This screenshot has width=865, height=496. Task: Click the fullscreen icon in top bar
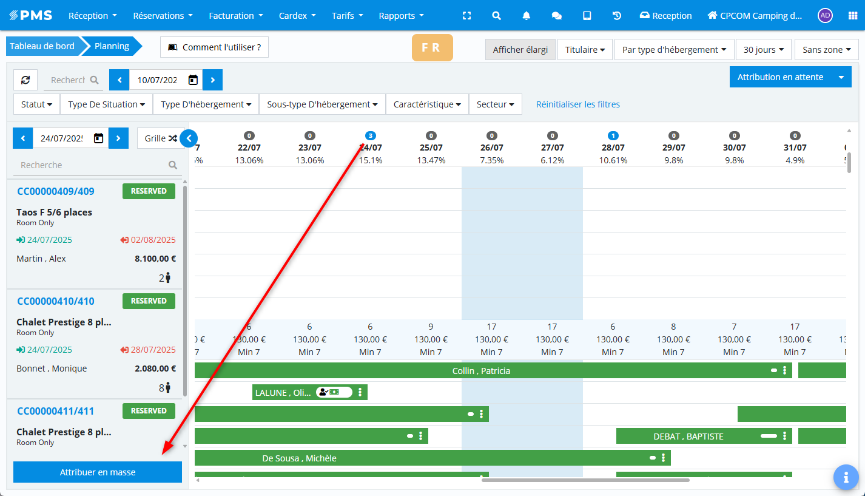pyautogui.click(x=466, y=16)
